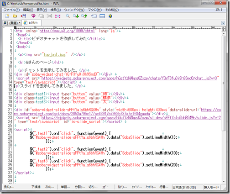Open the その他(O) menu
Image resolution: width=230 pixels, height=194 pixels.
click(112, 10)
